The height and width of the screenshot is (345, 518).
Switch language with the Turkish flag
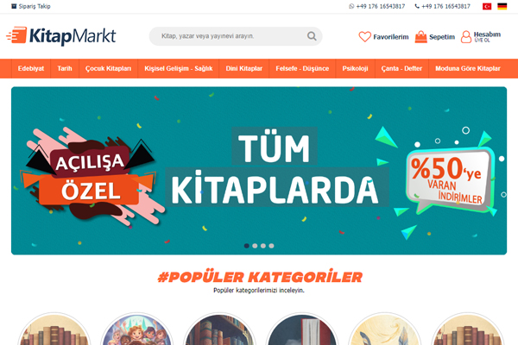[487, 6]
